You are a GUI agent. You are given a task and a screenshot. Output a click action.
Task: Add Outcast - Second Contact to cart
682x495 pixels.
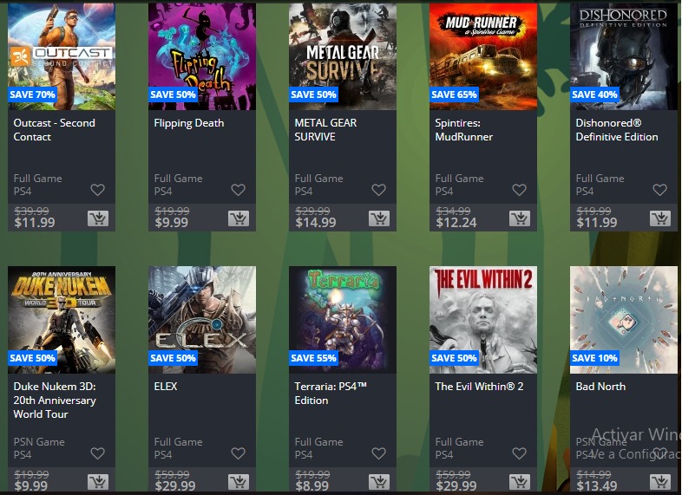click(x=98, y=218)
